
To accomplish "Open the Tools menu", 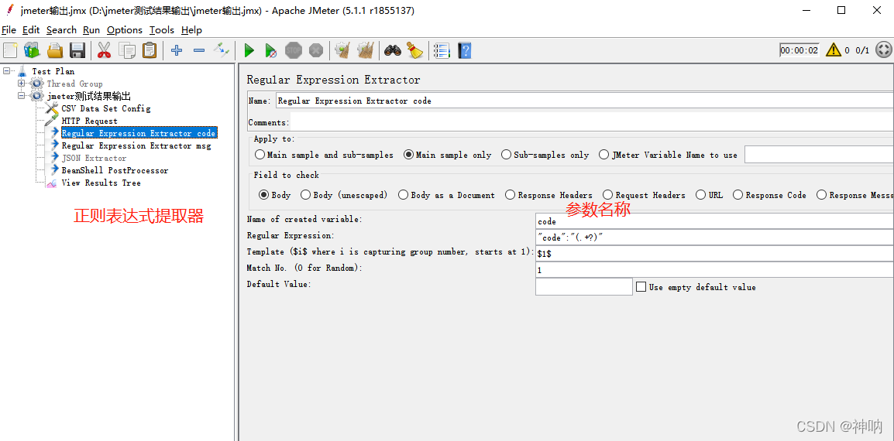I will click(x=162, y=29).
